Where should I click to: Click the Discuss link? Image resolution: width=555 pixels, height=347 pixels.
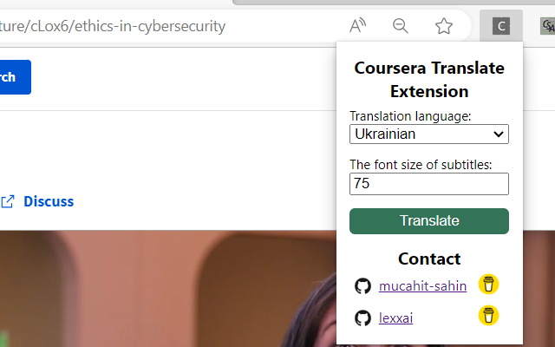[x=49, y=201]
